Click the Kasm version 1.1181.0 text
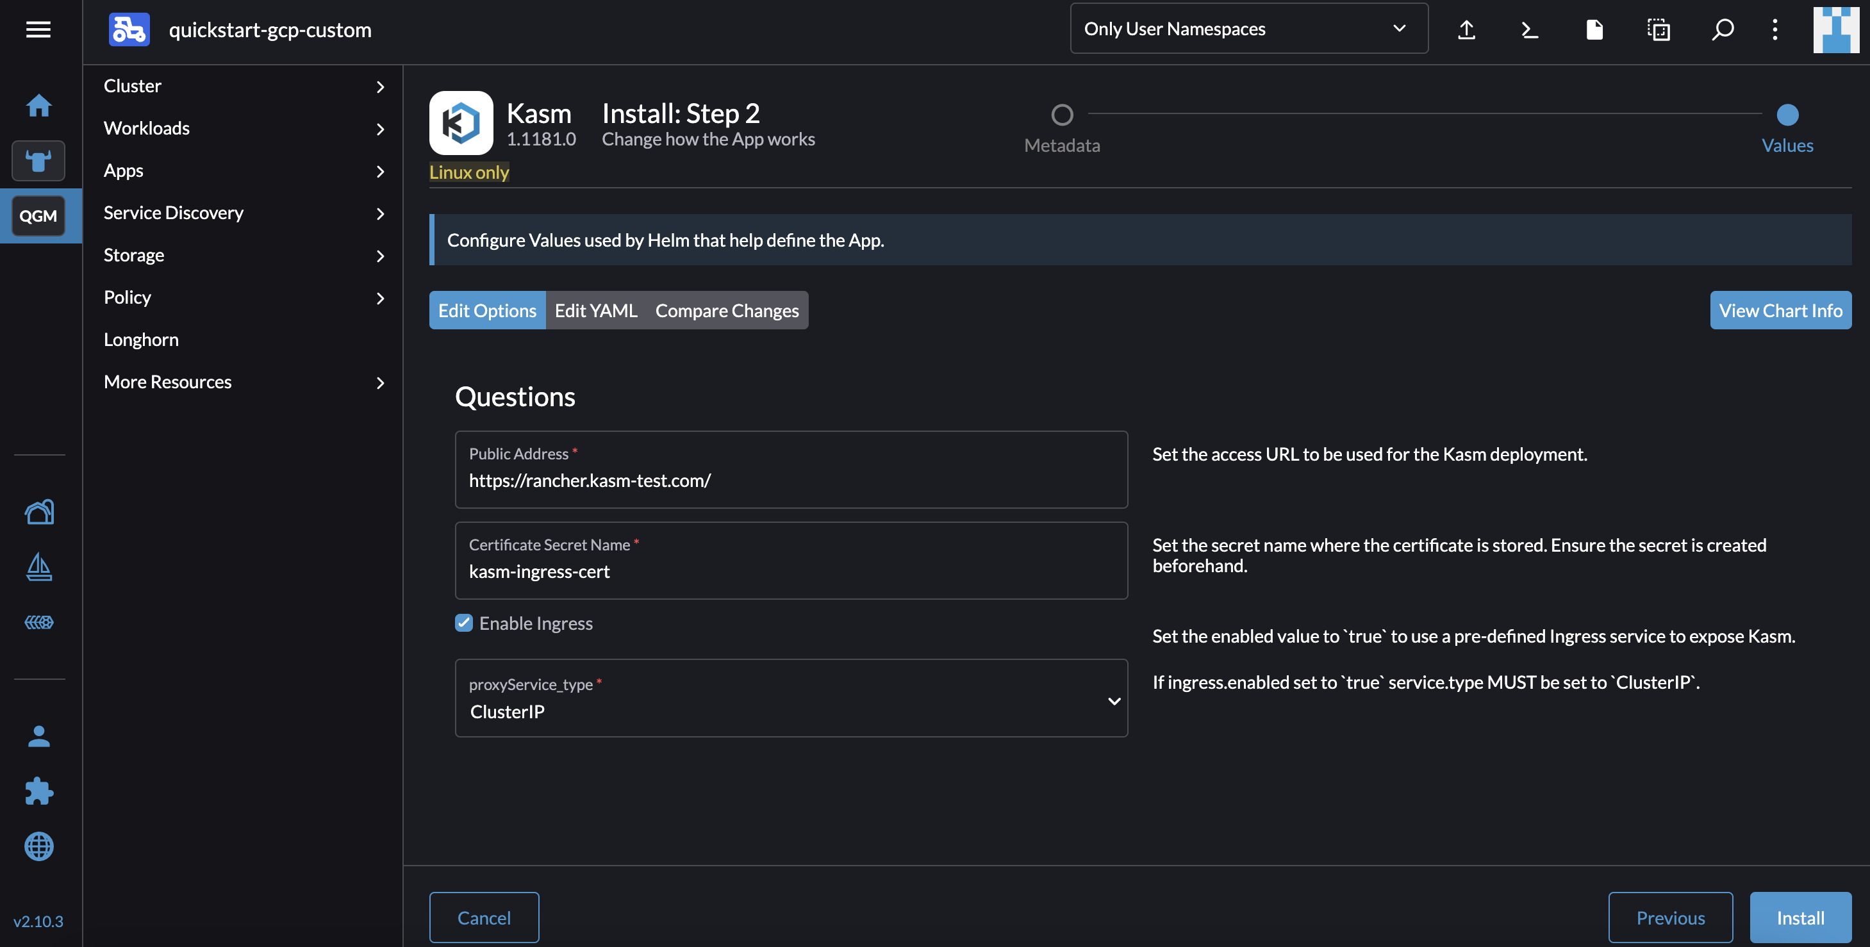Screen dimensions: 1870x947 click(542, 139)
